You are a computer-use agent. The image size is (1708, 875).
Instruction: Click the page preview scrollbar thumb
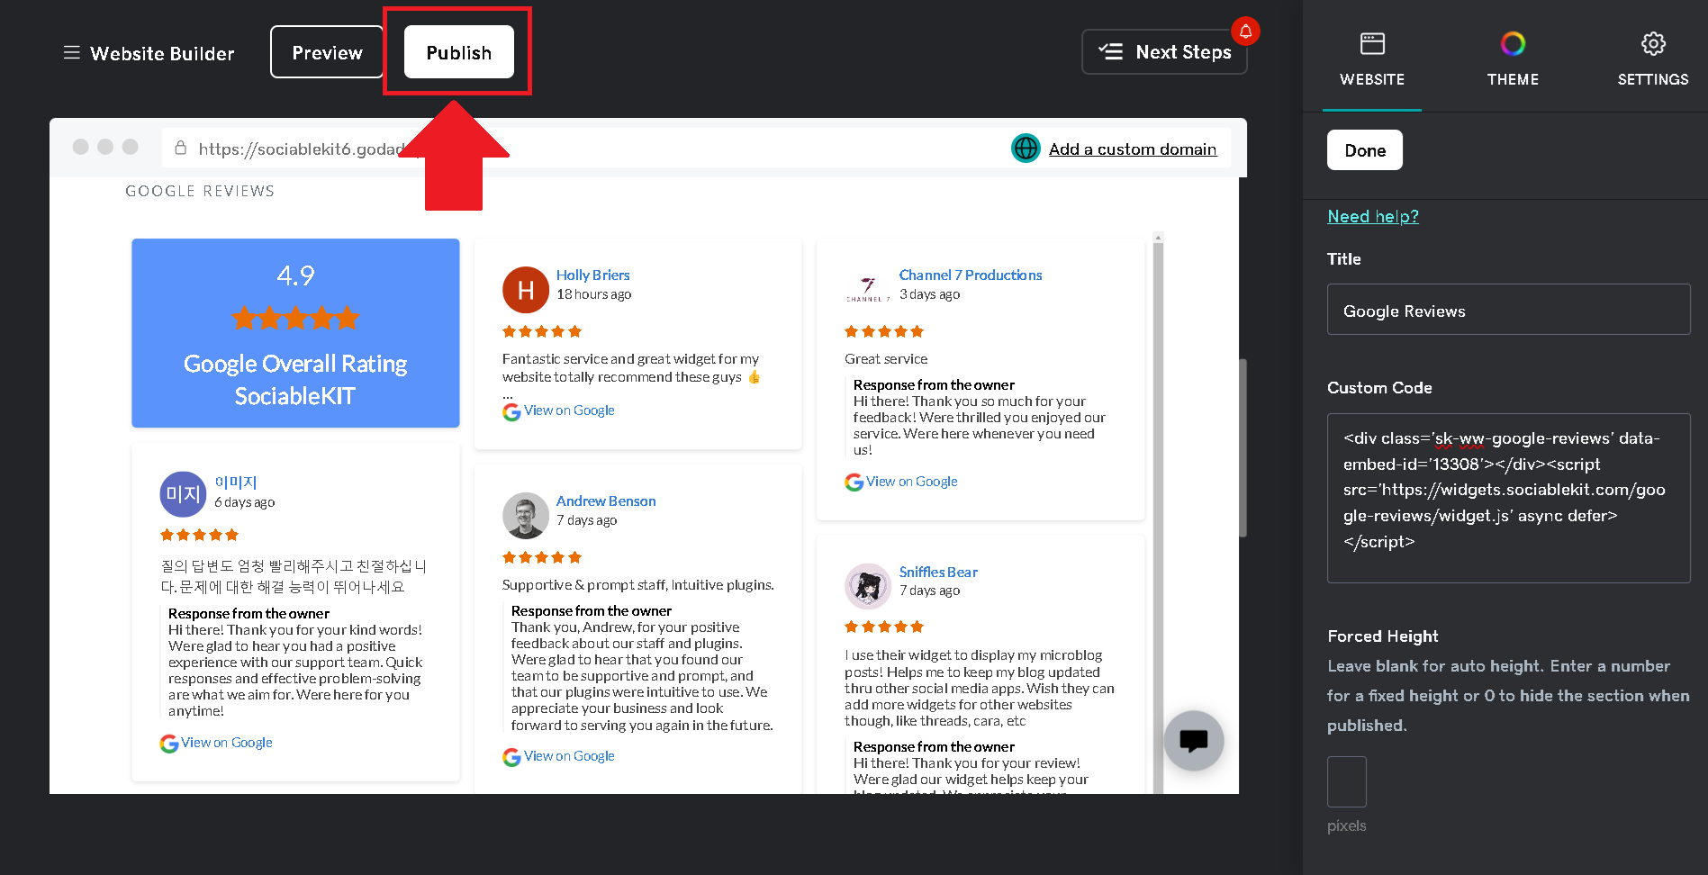point(1243,448)
